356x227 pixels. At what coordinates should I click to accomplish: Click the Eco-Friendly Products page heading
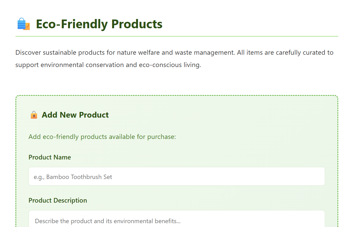[99, 24]
